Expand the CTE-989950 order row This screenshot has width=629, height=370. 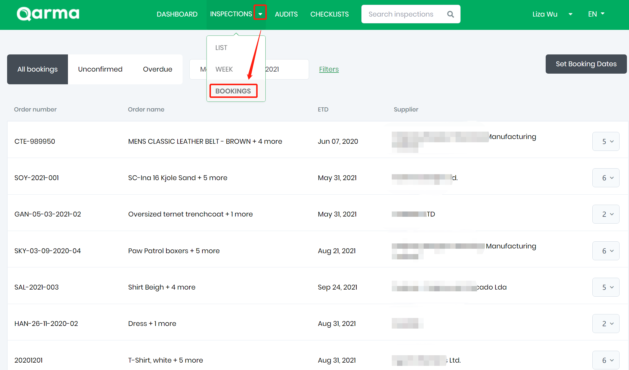click(606, 141)
